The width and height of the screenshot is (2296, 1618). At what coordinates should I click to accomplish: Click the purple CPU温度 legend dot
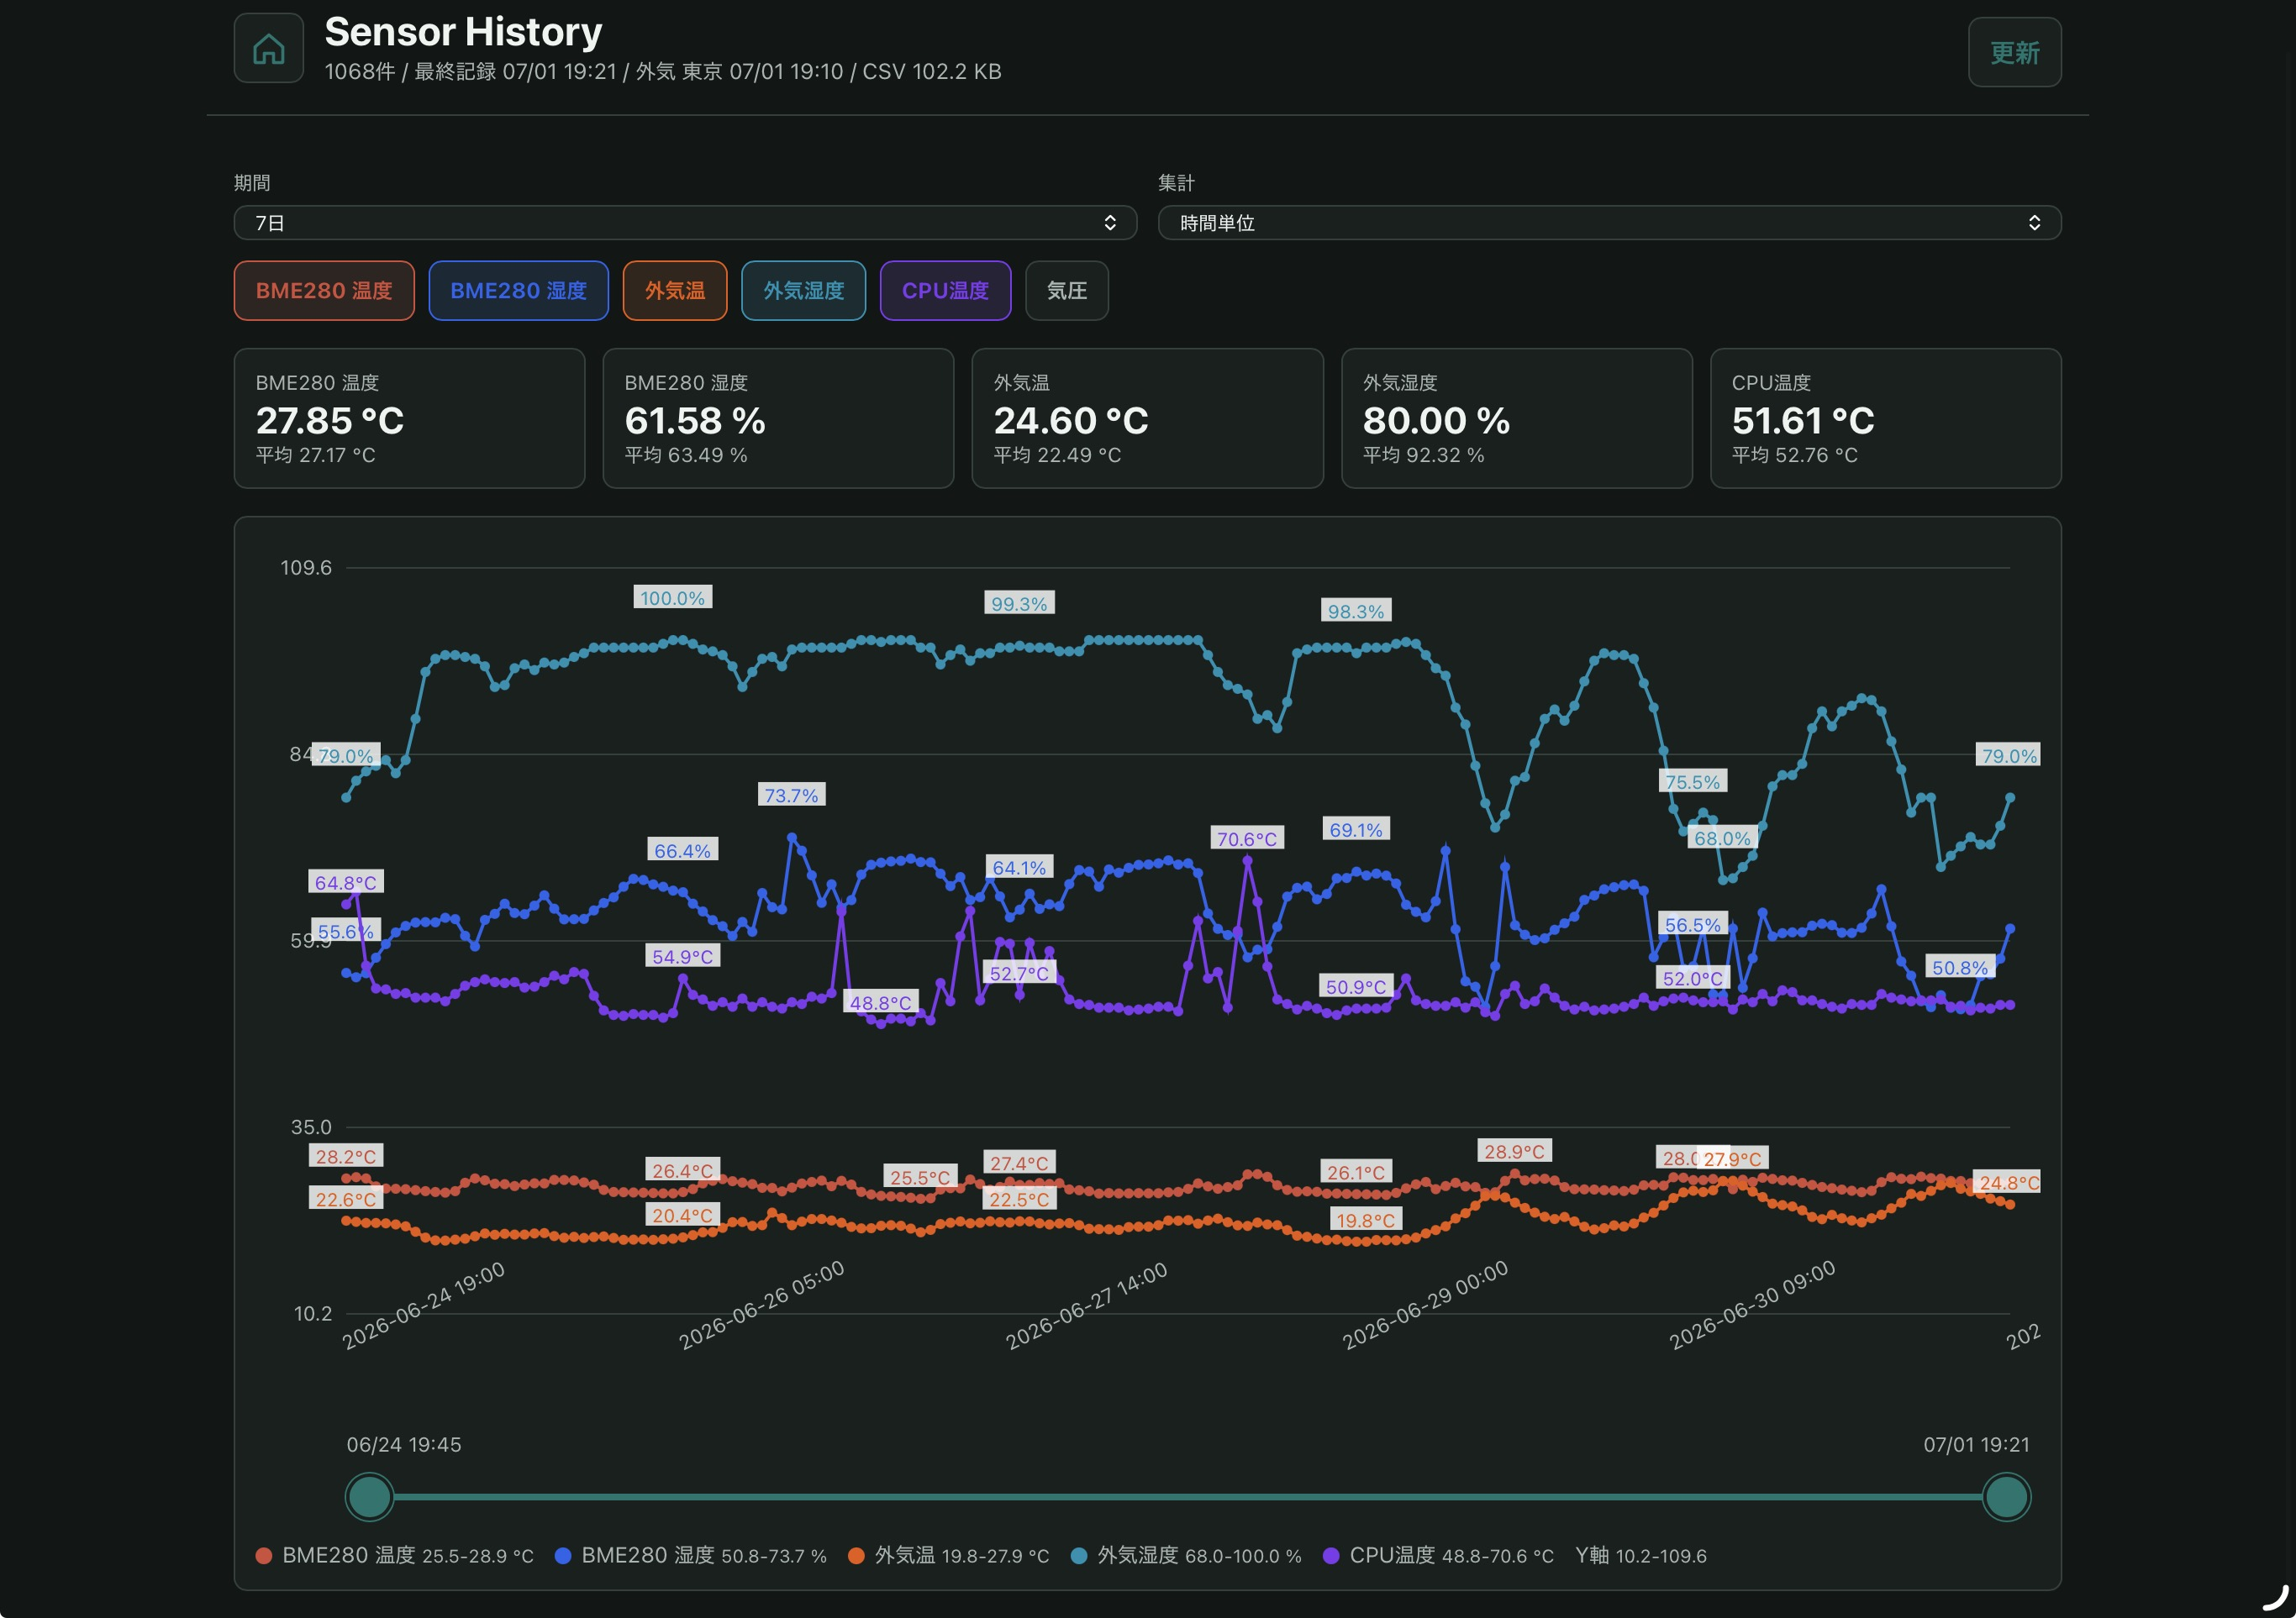tap(1331, 1556)
